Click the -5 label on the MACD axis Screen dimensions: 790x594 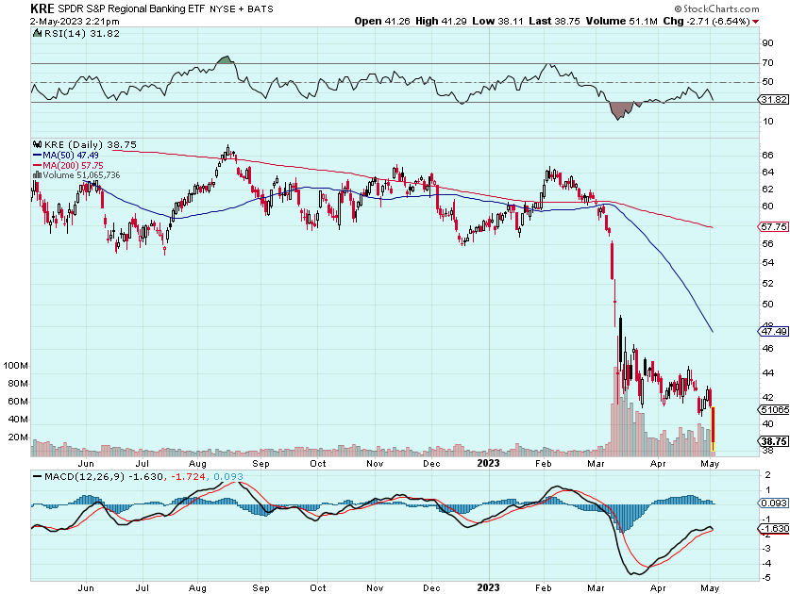[x=765, y=578]
